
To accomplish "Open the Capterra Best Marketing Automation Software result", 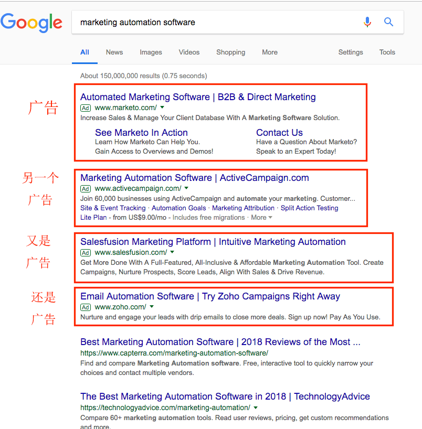I will pyautogui.click(x=220, y=342).
